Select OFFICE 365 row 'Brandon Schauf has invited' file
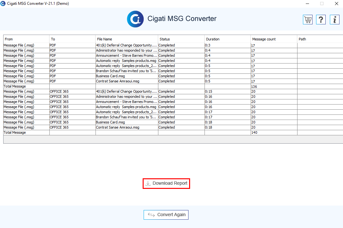This screenshot has height=228, width=343. pyautogui.click(x=127, y=117)
